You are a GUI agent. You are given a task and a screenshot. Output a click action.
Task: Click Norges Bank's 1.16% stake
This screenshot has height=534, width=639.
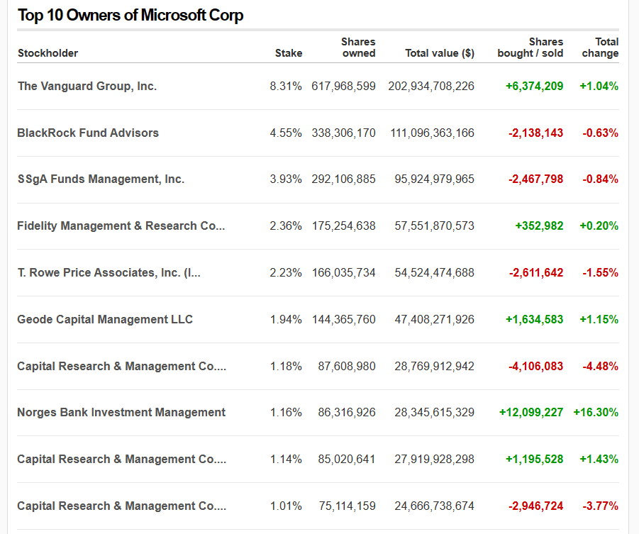click(x=286, y=412)
